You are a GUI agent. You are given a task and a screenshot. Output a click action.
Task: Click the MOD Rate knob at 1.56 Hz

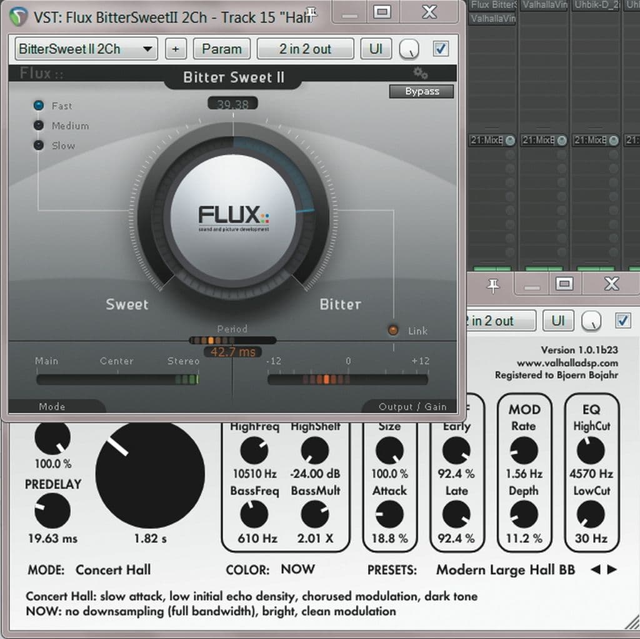point(524,450)
